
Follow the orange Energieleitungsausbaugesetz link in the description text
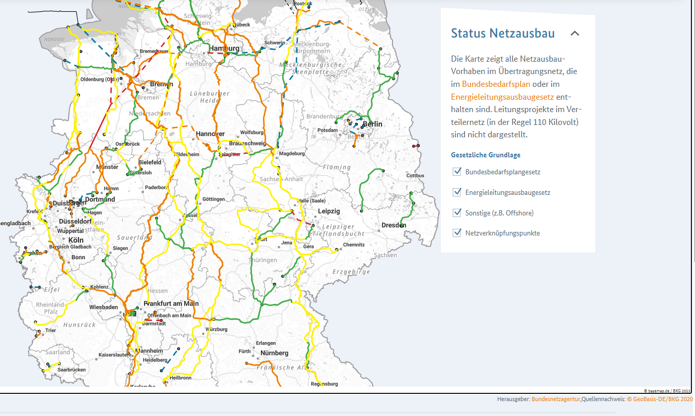click(x=502, y=97)
